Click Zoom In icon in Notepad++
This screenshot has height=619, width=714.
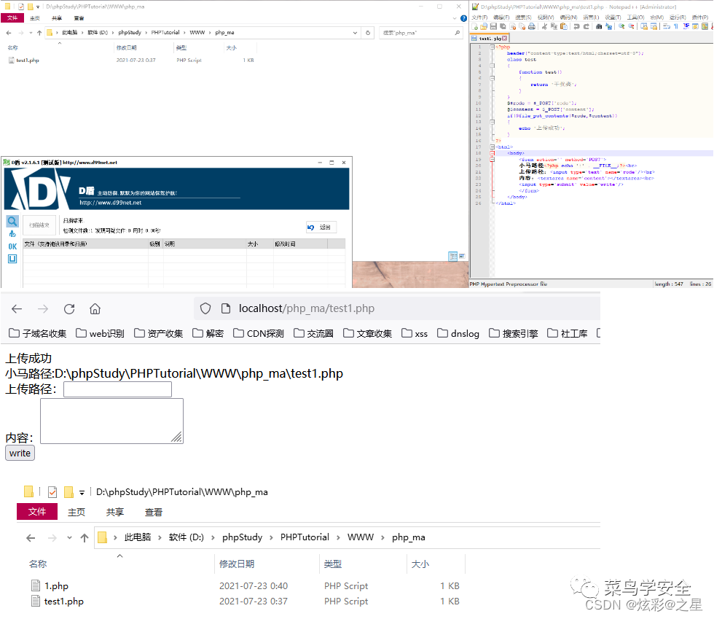pyautogui.click(x=621, y=26)
